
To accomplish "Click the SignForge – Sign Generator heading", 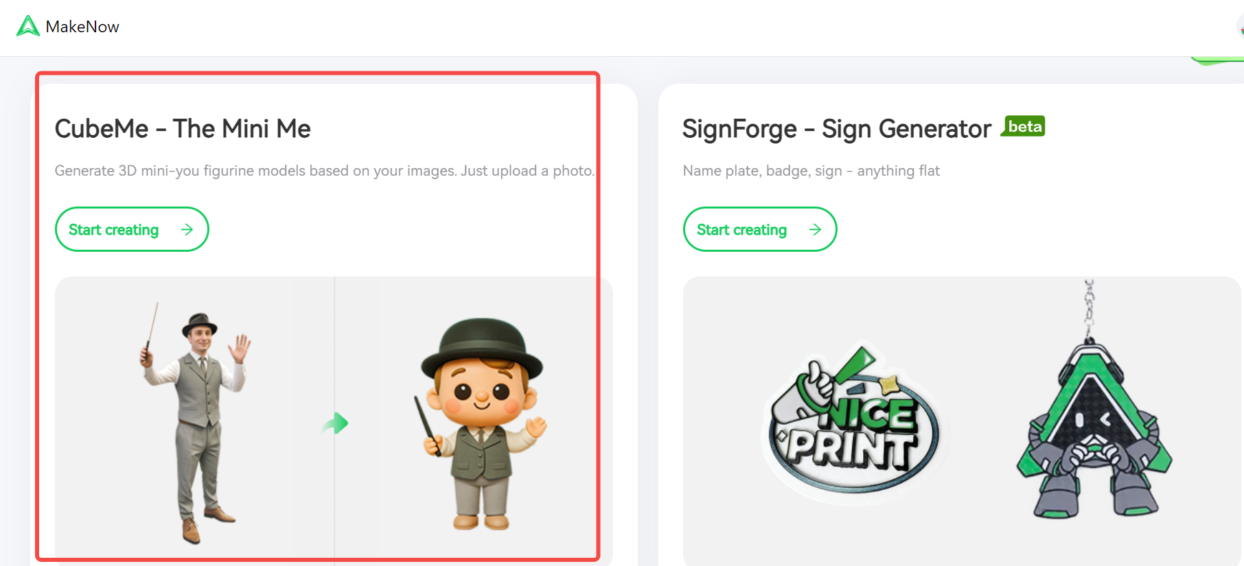I will tap(837, 129).
